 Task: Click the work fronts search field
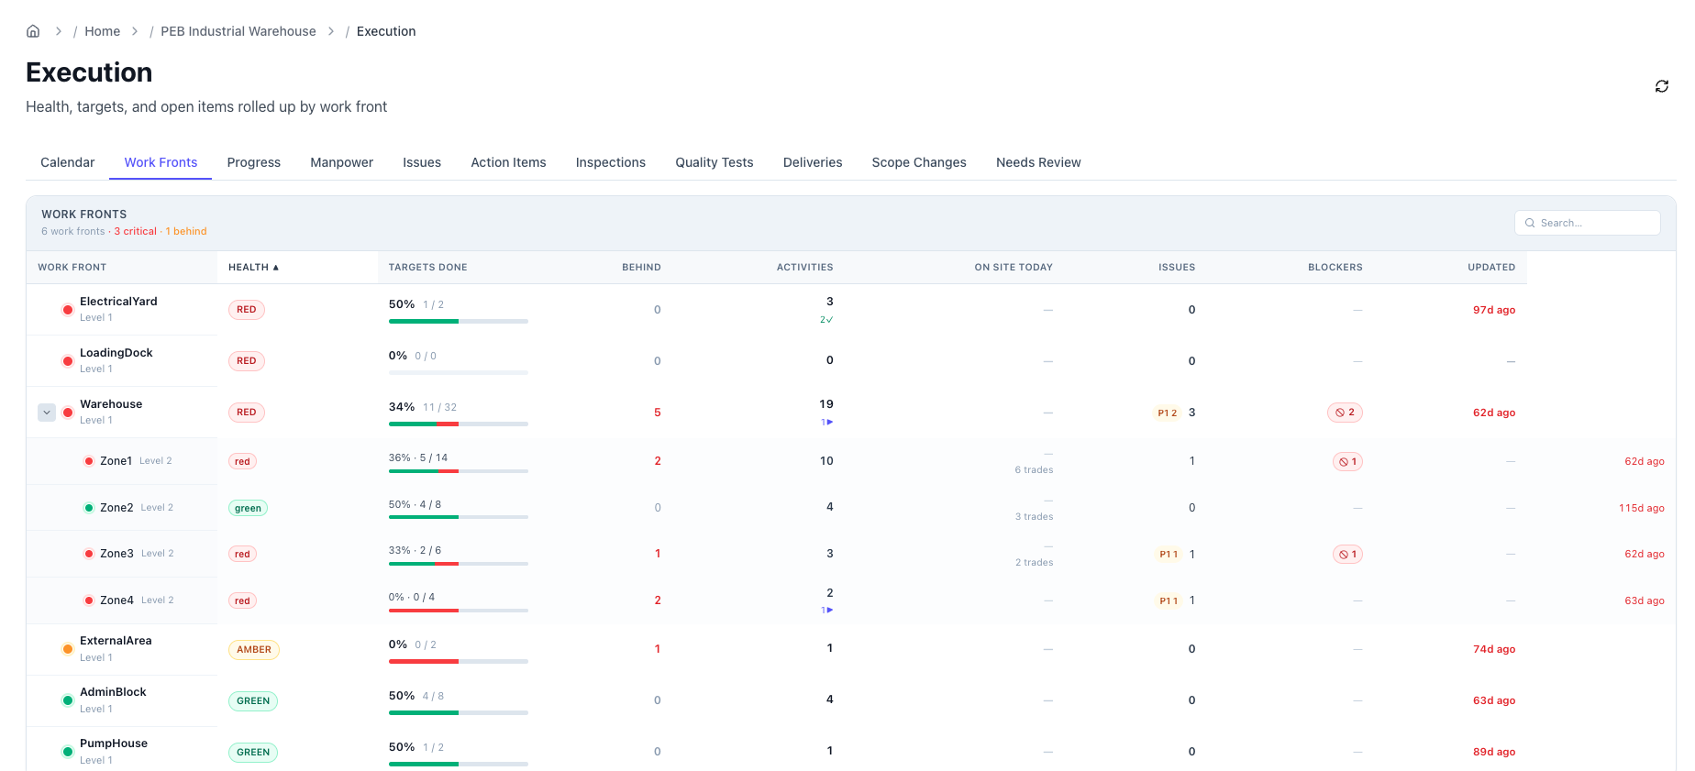pos(1588,223)
